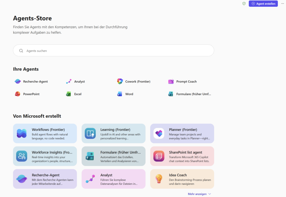Click the Word icon
Image resolution: width=286 pixels, height=197 pixels.
pos(120,94)
